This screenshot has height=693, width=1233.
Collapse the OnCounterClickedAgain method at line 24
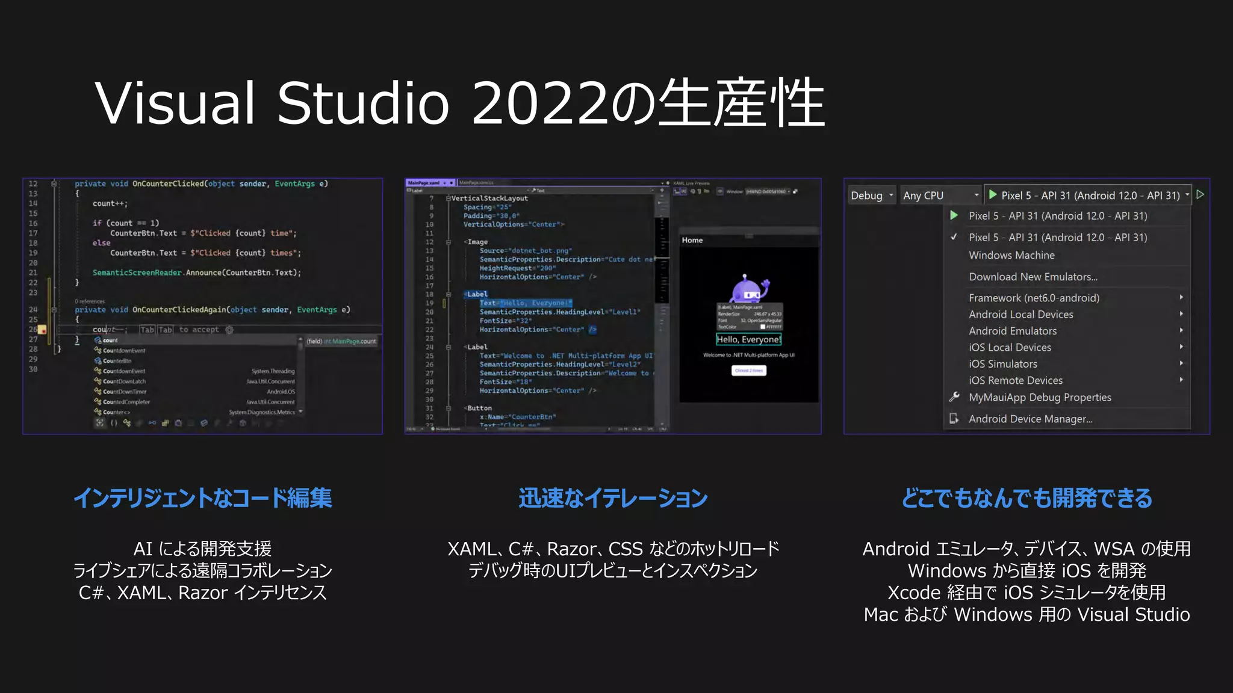(54, 310)
